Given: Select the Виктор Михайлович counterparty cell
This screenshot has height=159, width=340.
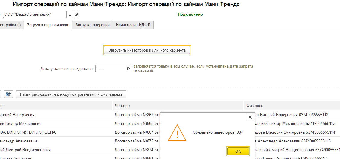Looking at the screenshot, I should (56, 123).
